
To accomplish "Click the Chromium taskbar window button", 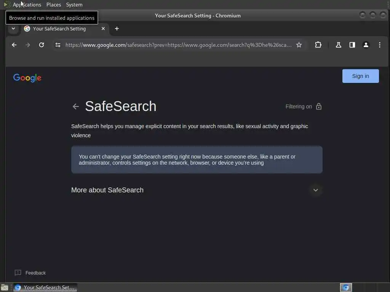I will coord(45,287).
